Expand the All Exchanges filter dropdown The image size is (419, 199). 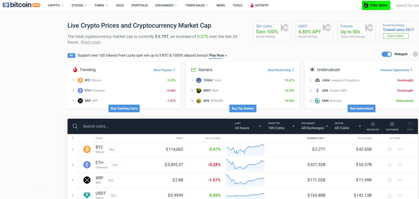(x=314, y=126)
